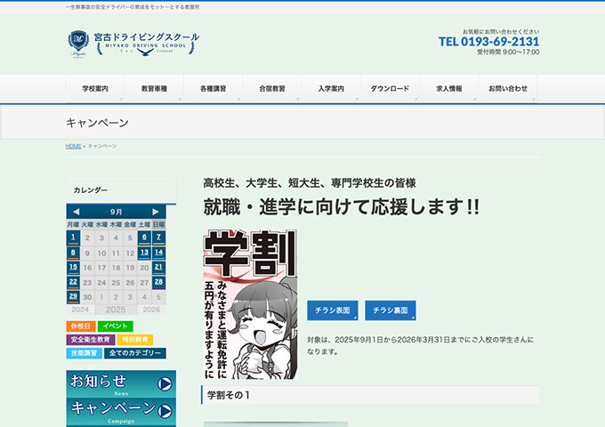Expand the 教習車種 navigation menu
This screenshot has height=427, width=605.
(154, 89)
